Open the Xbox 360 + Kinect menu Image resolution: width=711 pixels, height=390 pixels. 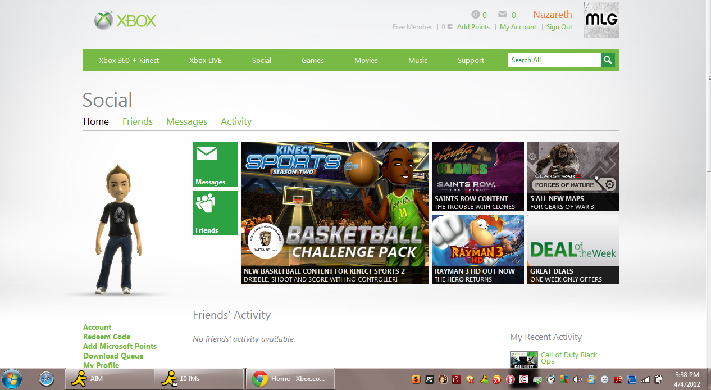(129, 60)
